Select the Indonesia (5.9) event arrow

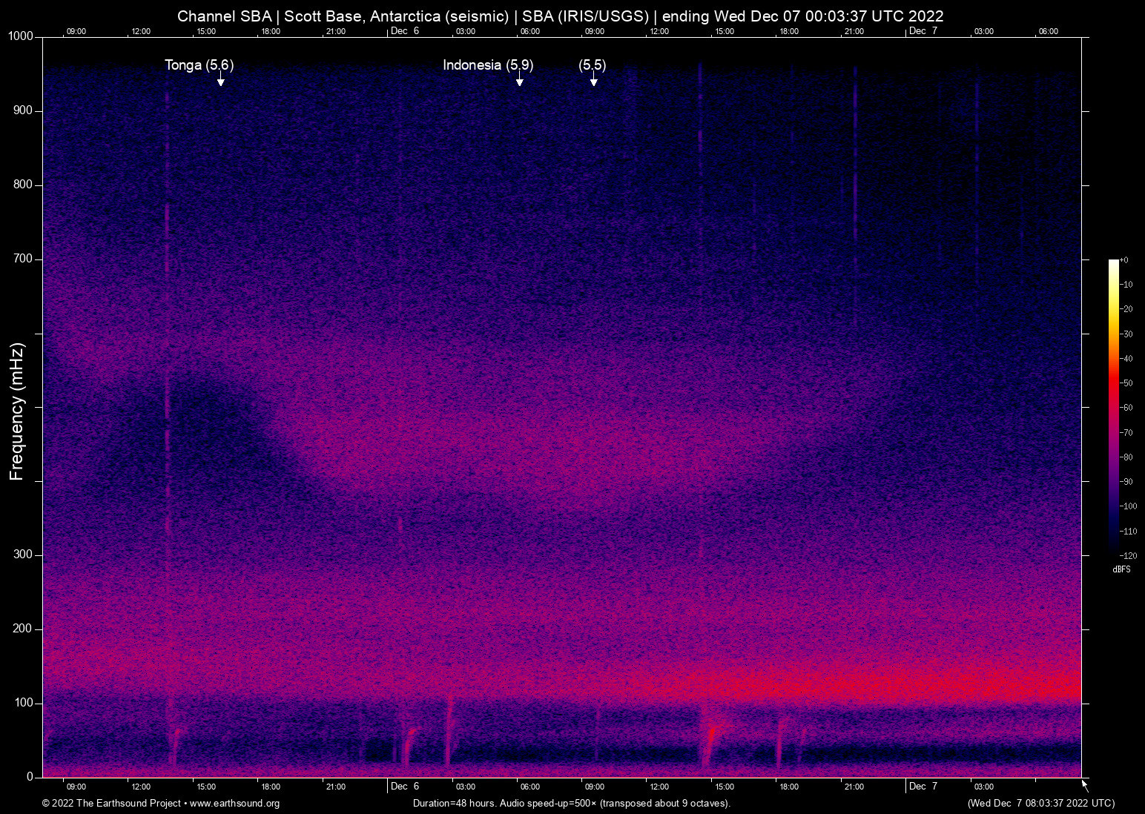click(x=521, y=79)
